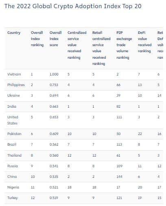Click the Overall index score header
Viewport: 166px width, 206px height.
(55, 39)
